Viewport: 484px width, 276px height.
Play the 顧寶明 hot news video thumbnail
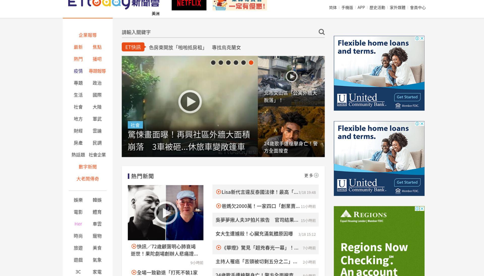coord(166,213)
